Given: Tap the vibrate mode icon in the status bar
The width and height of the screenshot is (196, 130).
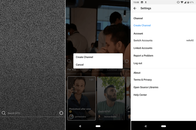Looking at the screenshot, I should pyautogui.click(x=178, y=2).
